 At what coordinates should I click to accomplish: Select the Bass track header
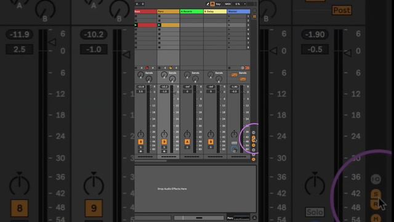tap(145, 12)
